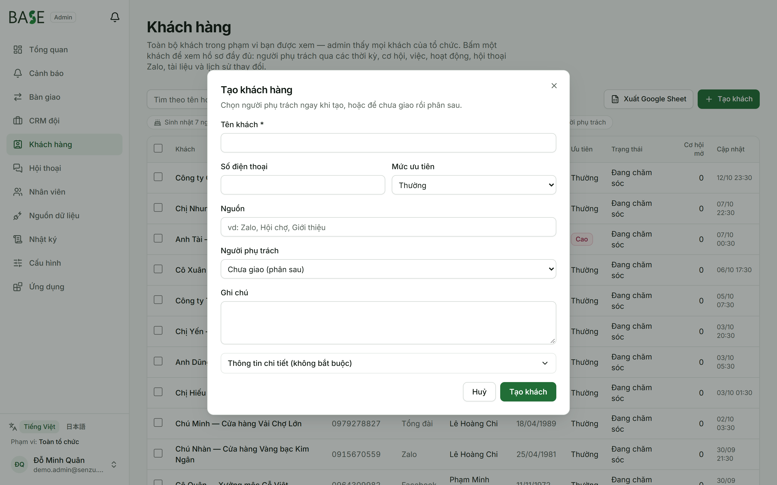This screenshot has height=485, width=777.
Task: Click the Nguồn dữ liệu plug icon
Action: (x=18, y=216)
